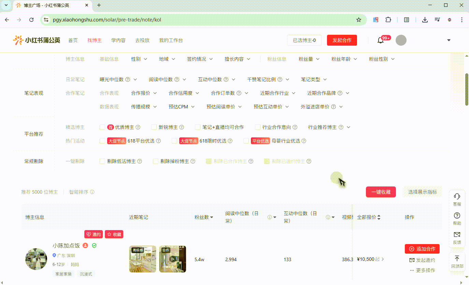This screenshot has height=285, width=469.
Task: Open the 帮助 question mark icon
Action: tap(457, 216)
